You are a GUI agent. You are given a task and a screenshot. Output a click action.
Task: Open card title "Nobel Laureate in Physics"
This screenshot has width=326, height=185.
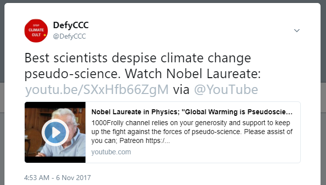tap(192, 112)
